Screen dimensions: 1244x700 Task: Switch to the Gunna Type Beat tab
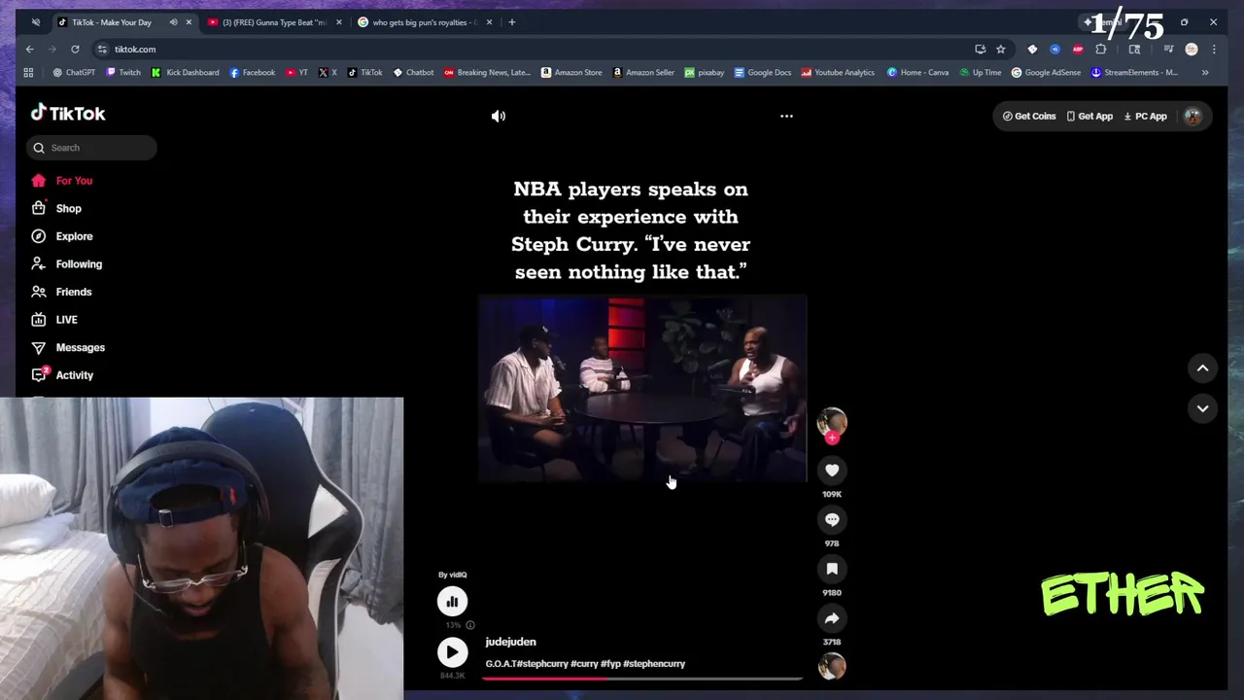pos(274,22)
